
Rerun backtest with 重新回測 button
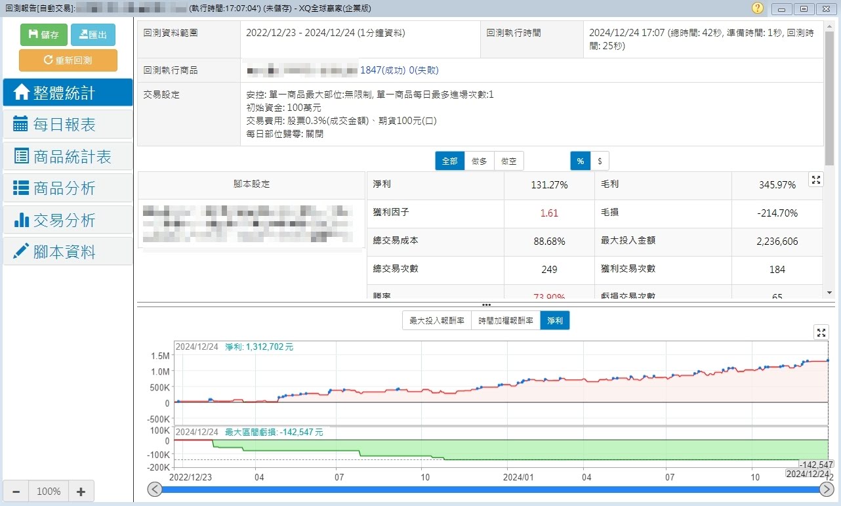click(x=68, y=60)
